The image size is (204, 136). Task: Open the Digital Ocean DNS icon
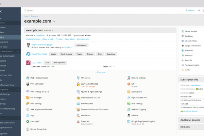coord(128,98)
